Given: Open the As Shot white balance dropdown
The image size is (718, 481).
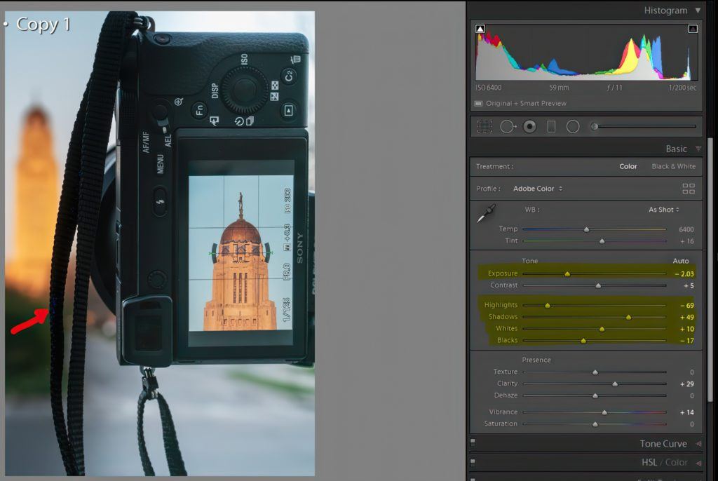Looking at the screenshot, I should (x=663, y=210).
